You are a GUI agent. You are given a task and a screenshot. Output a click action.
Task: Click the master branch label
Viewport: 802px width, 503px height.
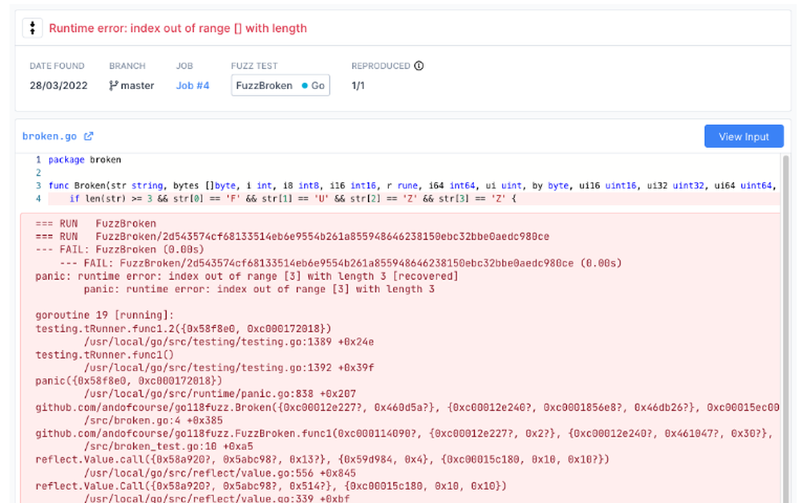tap(137, 86)
